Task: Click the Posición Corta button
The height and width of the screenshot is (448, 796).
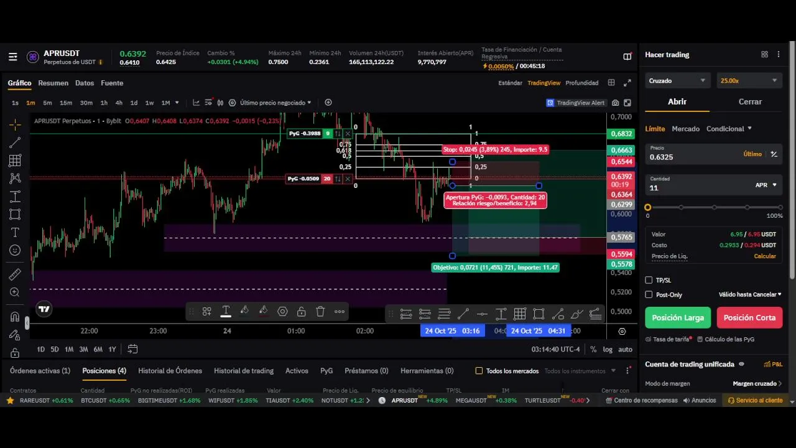Action: coord(749,317)
